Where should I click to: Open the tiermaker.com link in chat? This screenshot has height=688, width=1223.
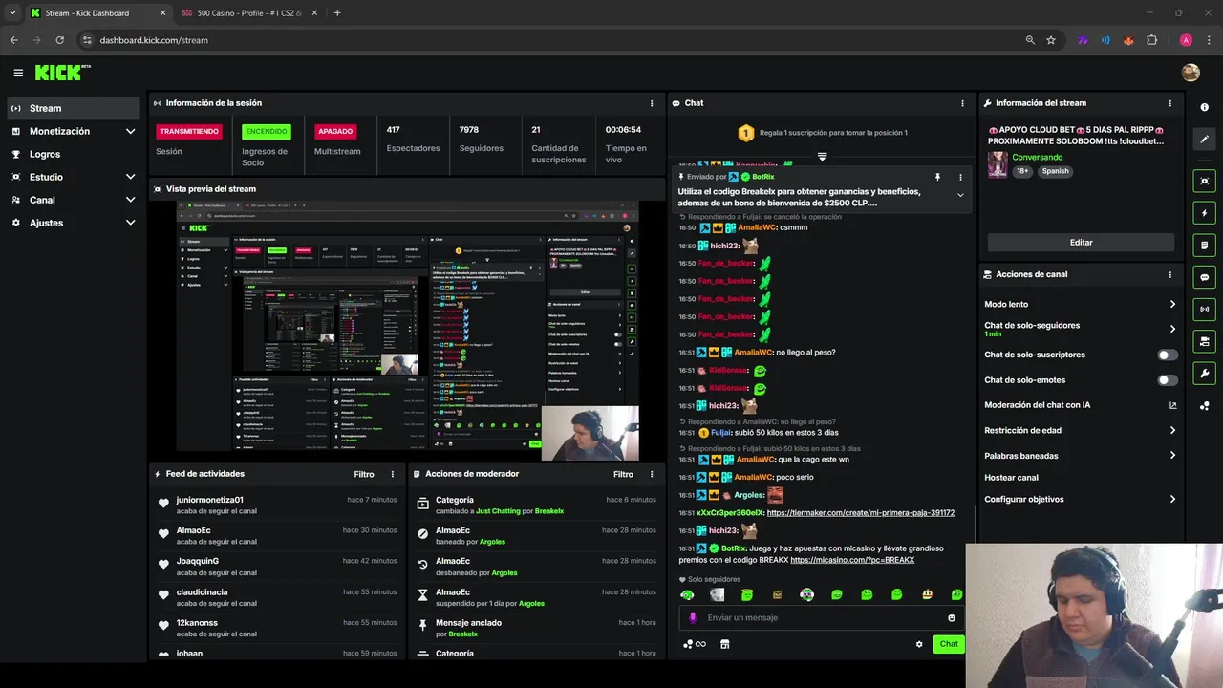(860, 513)
